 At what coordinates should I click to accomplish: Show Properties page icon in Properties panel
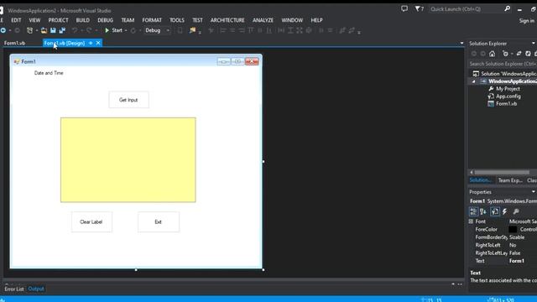[x=494, y=211]
